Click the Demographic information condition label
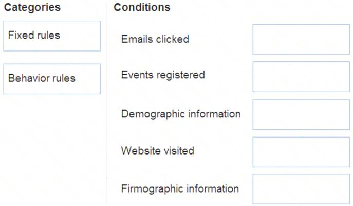Image resolution: width=353 pixels, height=206 pixels. pyautogui.click(x=181, y=114)
